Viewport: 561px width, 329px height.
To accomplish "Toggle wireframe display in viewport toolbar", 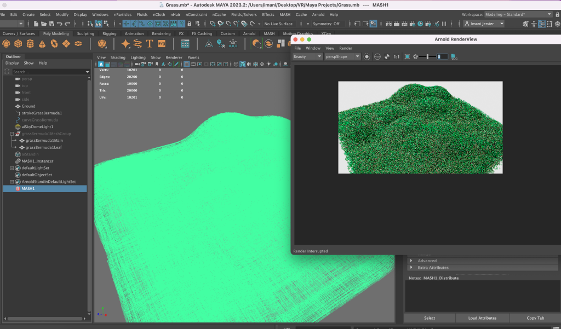I will click(x=236, y=65).
